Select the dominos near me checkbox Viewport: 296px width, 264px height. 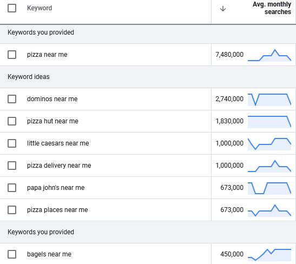pos(12,99)
